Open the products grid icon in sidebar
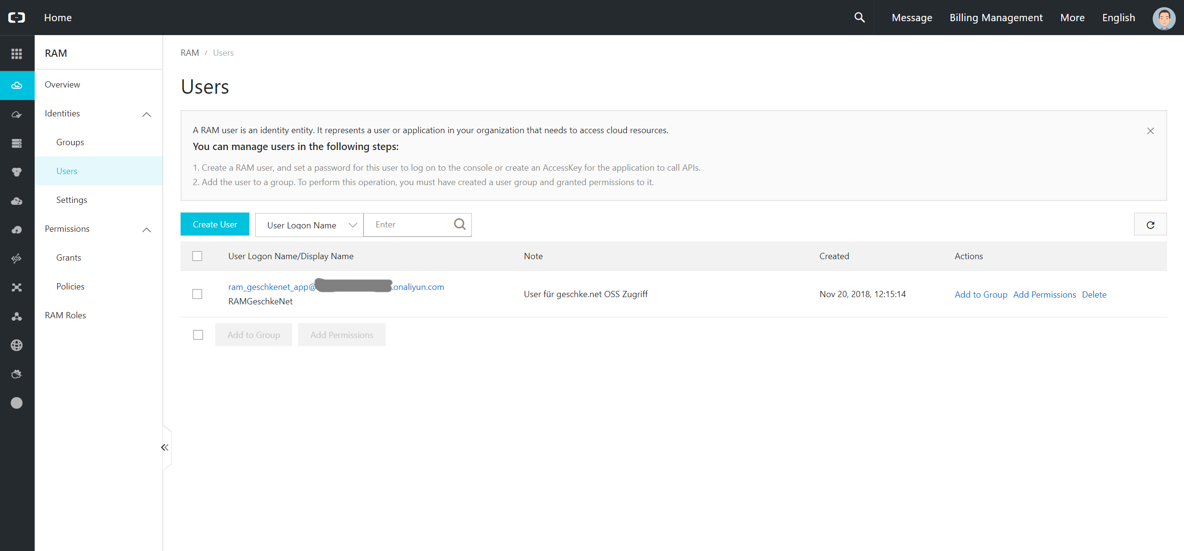1184x551 pixels. [x=17, y=53]
